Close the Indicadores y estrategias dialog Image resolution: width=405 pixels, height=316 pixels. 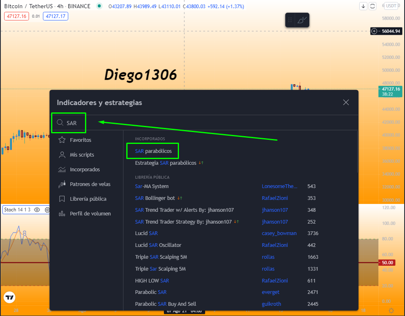tap(346, 102)
